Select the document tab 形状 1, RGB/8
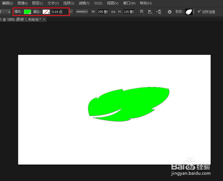Image resolution: width=223 pixels, height=181 pixels. 21,19
